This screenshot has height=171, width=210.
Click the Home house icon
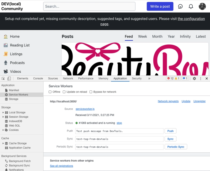pyautogui.click(x=6, y=36)
